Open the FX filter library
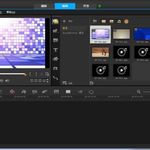150x150 pixels. 55,68
